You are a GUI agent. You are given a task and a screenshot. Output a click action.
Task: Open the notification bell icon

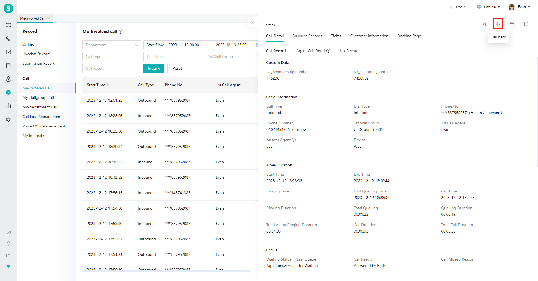8,244
